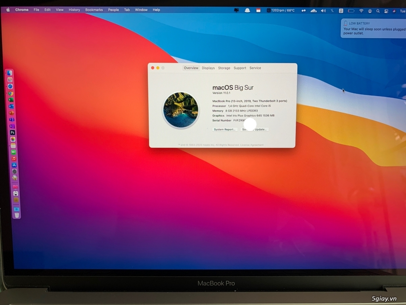Open the Service tab

pyautogui.click(x=255, y=68)
